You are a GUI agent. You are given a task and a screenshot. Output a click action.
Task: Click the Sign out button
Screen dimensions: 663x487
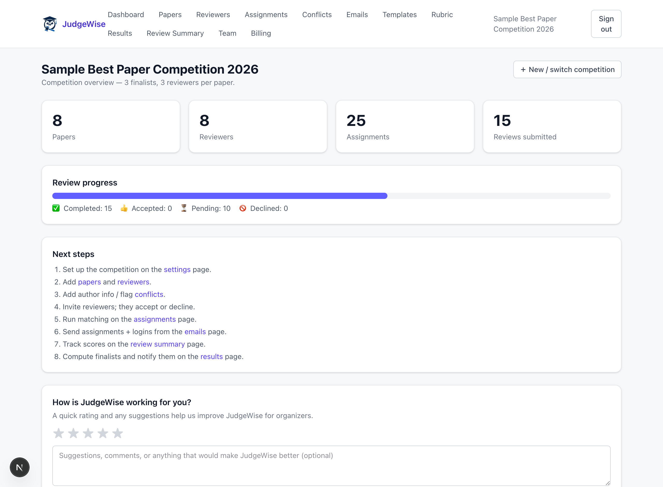(606, 24)
